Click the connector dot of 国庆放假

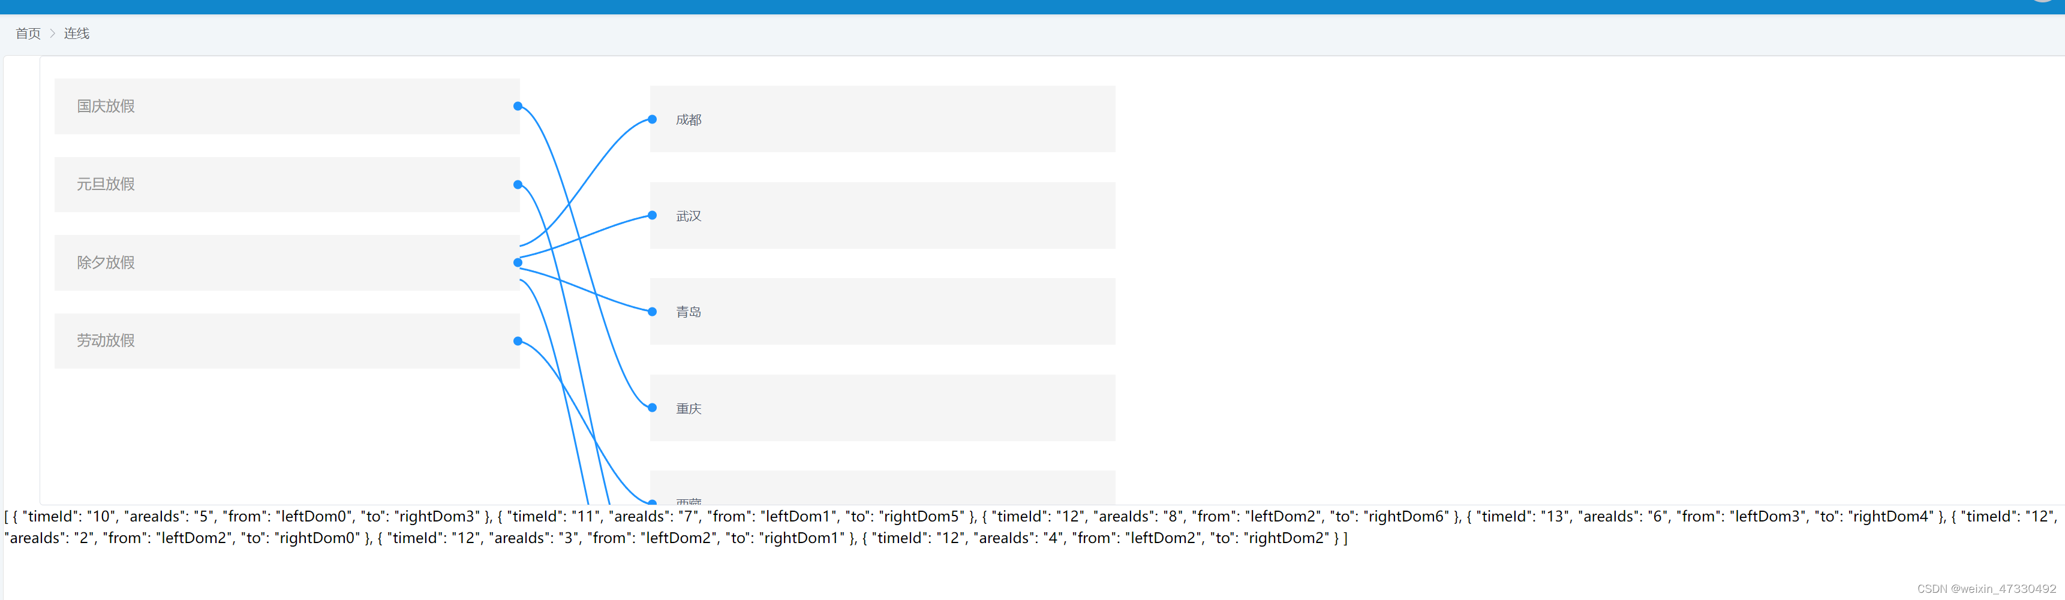518,107
